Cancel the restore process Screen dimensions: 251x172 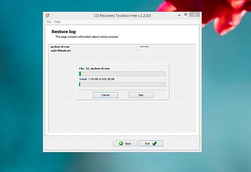[106, 95]
